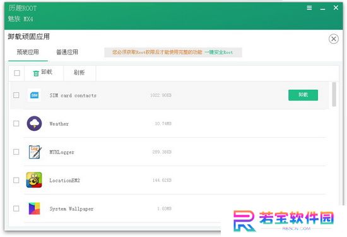
Task: Click the 10.74MB size value
Action: click(163, 123)
